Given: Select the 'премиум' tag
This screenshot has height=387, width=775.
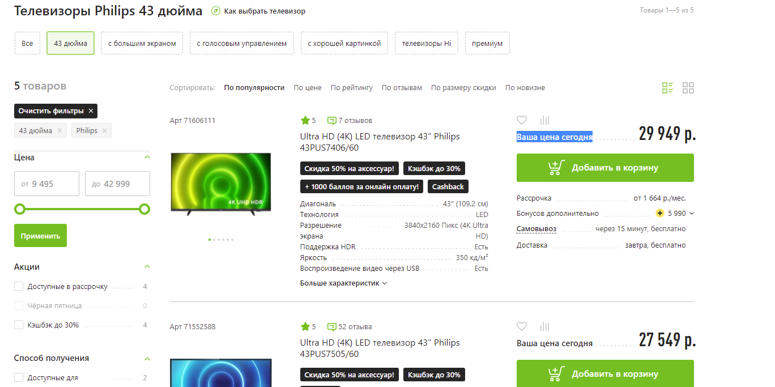Looking at the screenshot, I should pyautogui.click(x=487, y=43).
